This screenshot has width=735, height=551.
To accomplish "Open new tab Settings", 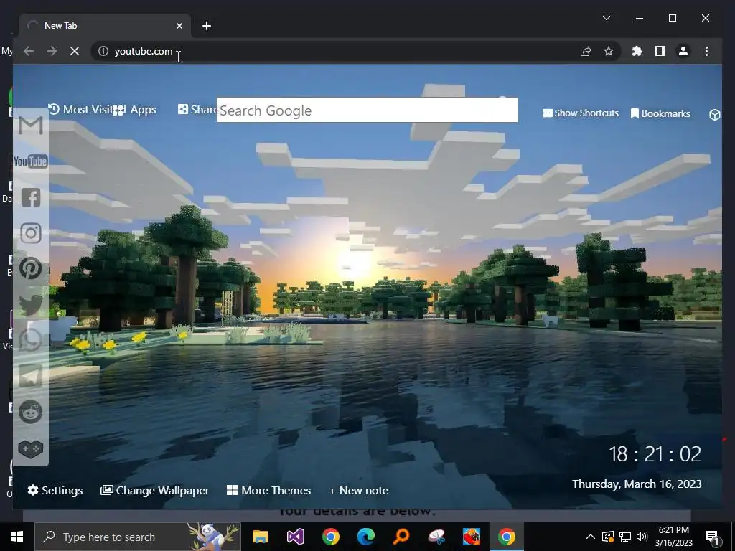I will (x=55, y=490).
